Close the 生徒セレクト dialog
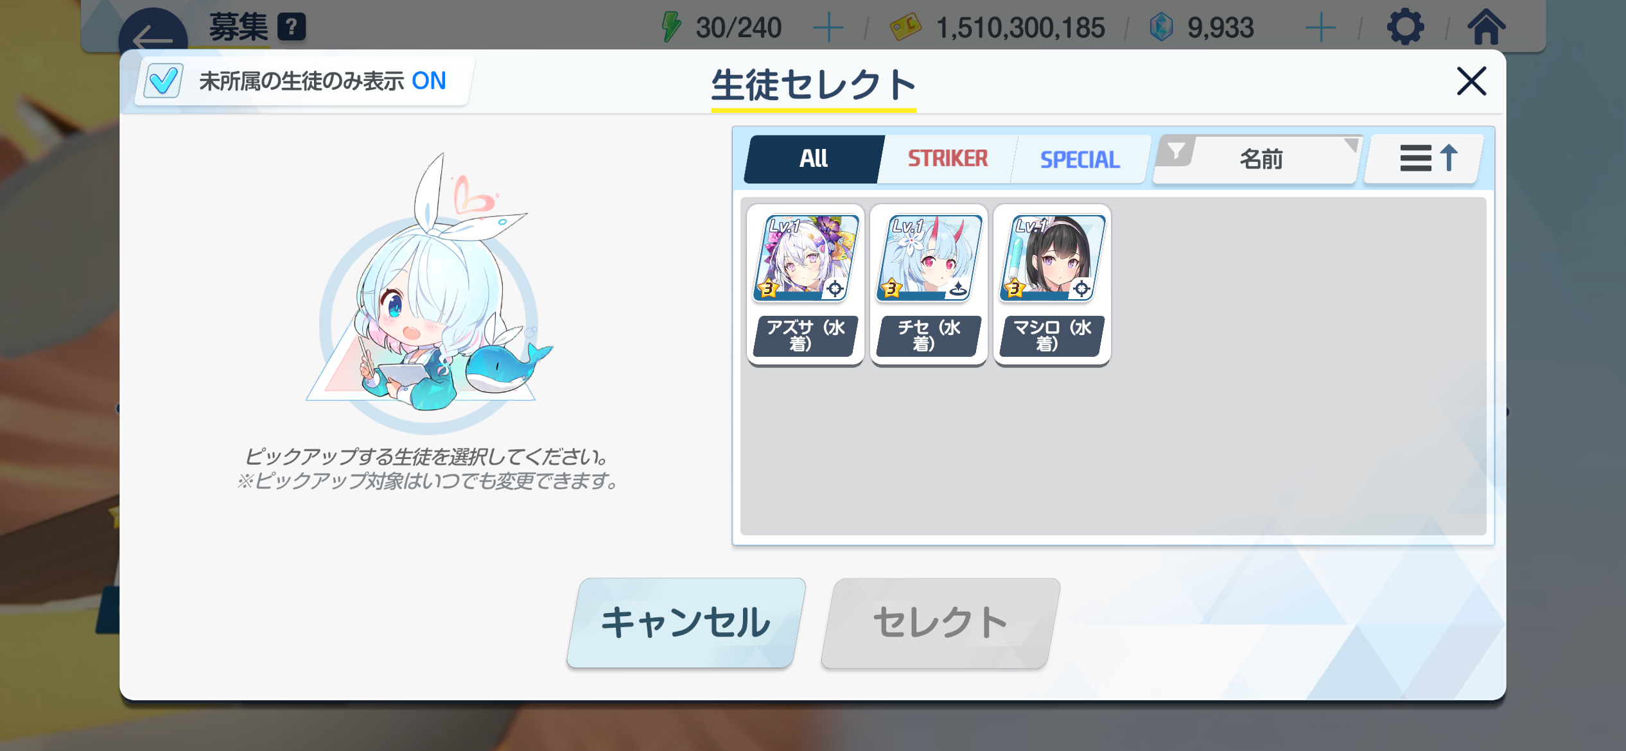Image resolution: width=1626 pixels, height=751 pixels. [x=1471, y=82]
